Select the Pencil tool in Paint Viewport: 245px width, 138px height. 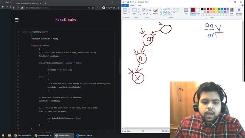[144, 10]
